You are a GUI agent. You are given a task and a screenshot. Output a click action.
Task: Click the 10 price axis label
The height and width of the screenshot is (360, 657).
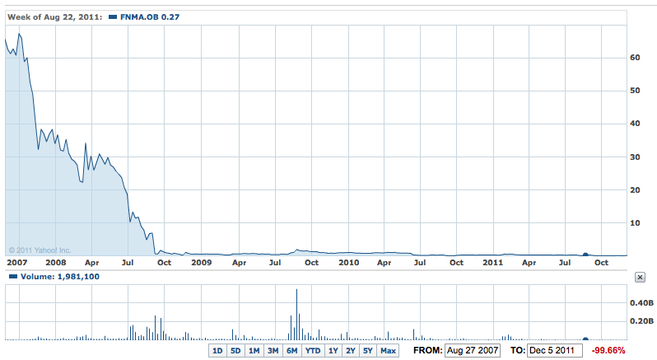click(635, 223)
